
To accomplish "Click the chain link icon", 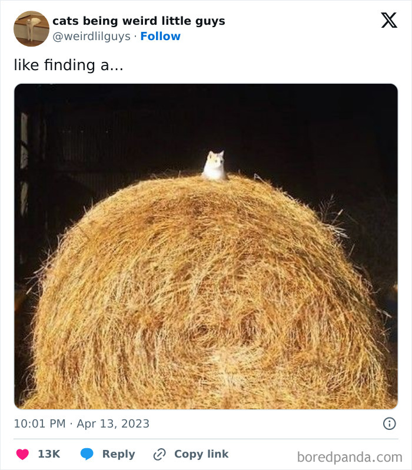I will pos(159,454).
